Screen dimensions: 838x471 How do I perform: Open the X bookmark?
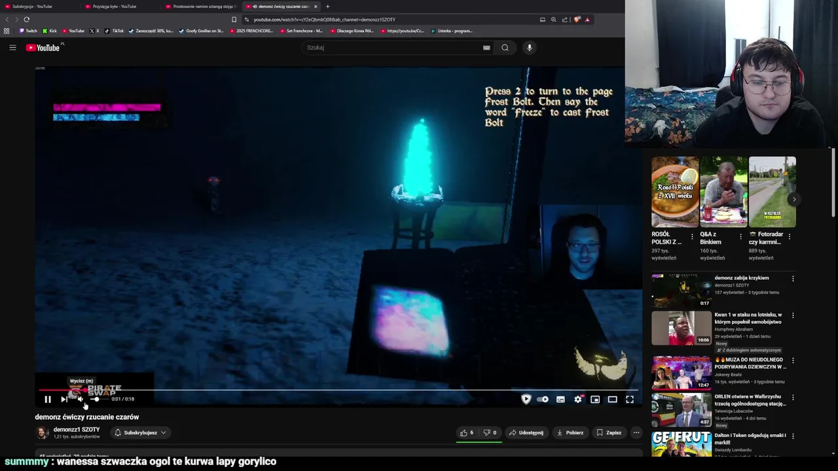point(94,31)
